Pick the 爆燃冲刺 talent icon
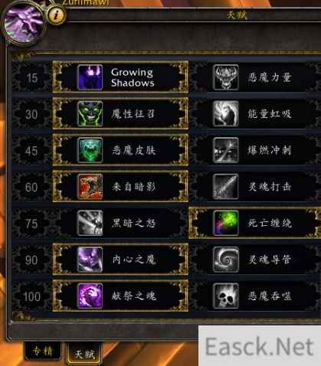Viewport: 321px width, 366px height. click(226, 150)
